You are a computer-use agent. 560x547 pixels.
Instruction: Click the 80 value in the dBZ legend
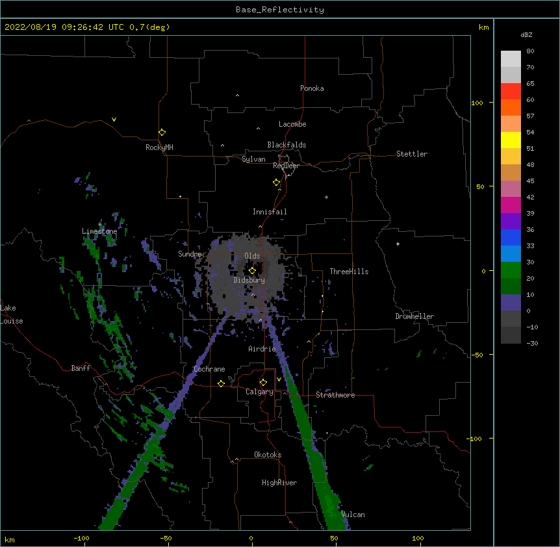click(530, 51)
